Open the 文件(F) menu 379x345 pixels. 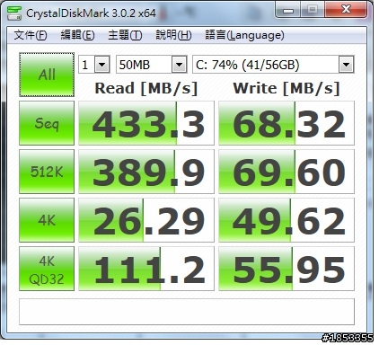point(31,35)
